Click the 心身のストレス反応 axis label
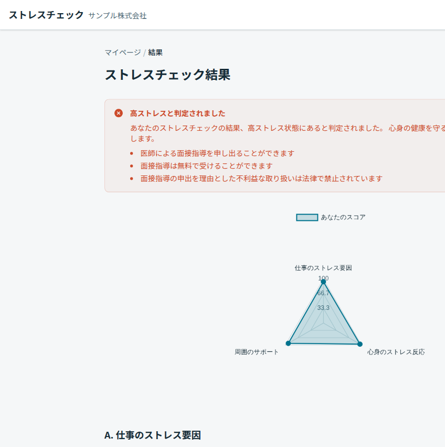The width and height of the screenshot is (445, 447). (x=396, y=352)
